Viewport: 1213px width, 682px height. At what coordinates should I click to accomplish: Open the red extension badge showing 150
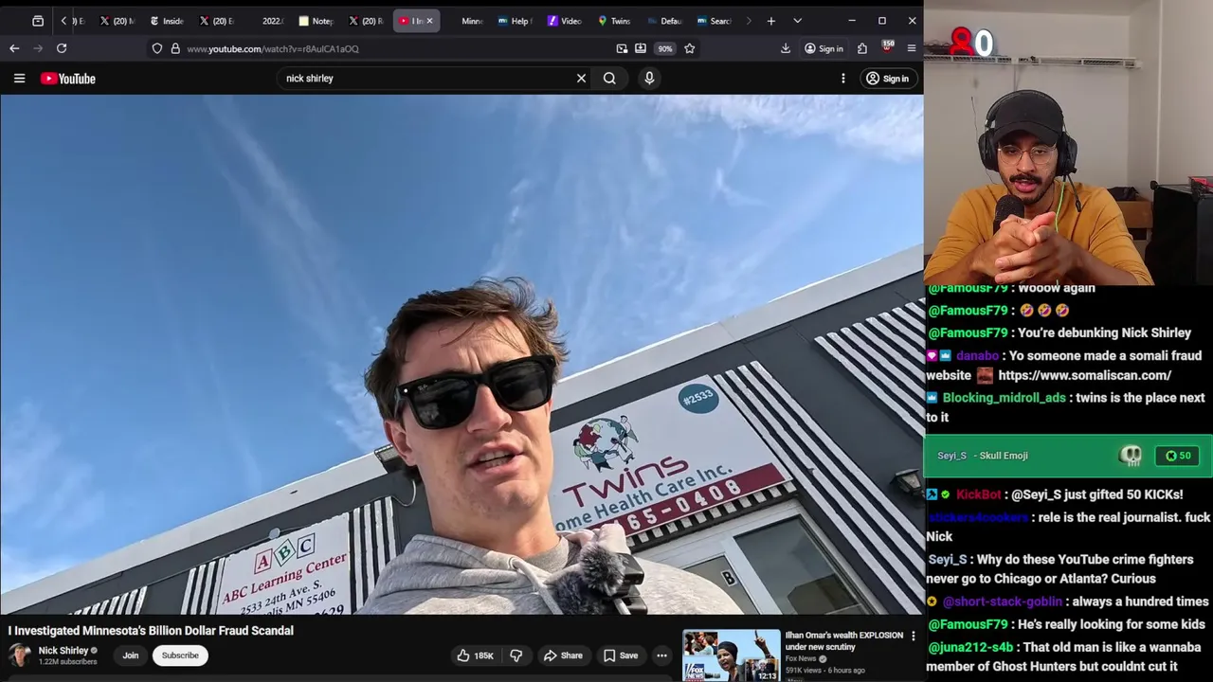coord(887,46)
